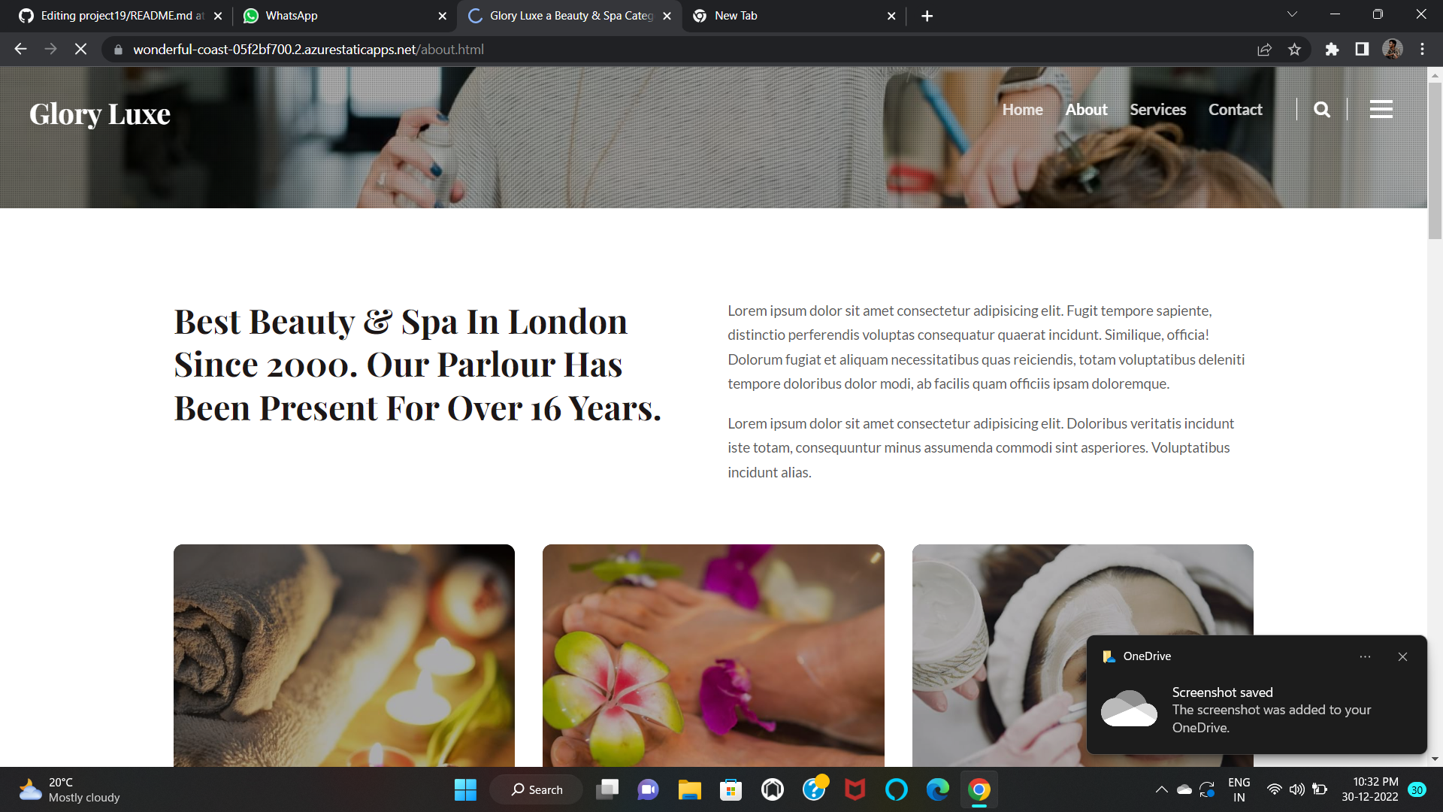Screen dimensions: 1443x812
Task: Switch to Editing project19/README.md tab
Action: coord(120,16)
